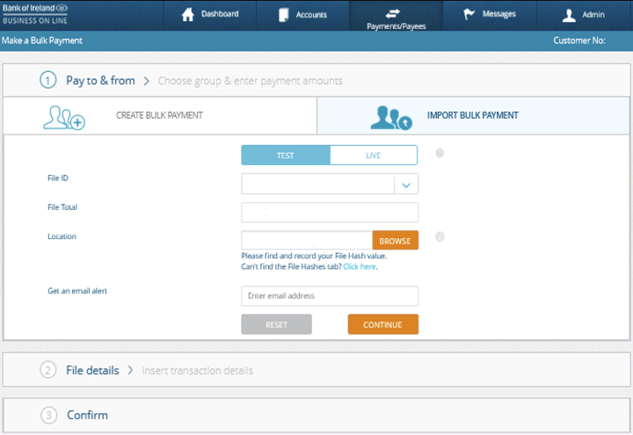Click the Admin user icon
Screen dimensions: 633x435
coord(569,15)
